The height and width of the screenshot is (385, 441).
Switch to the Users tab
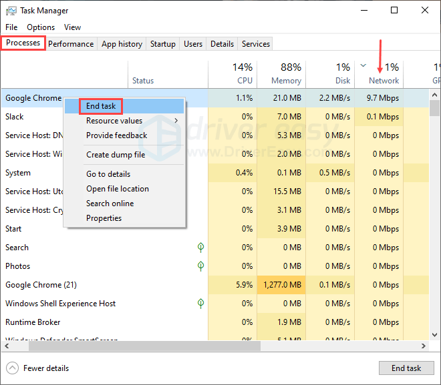[193, 44]
